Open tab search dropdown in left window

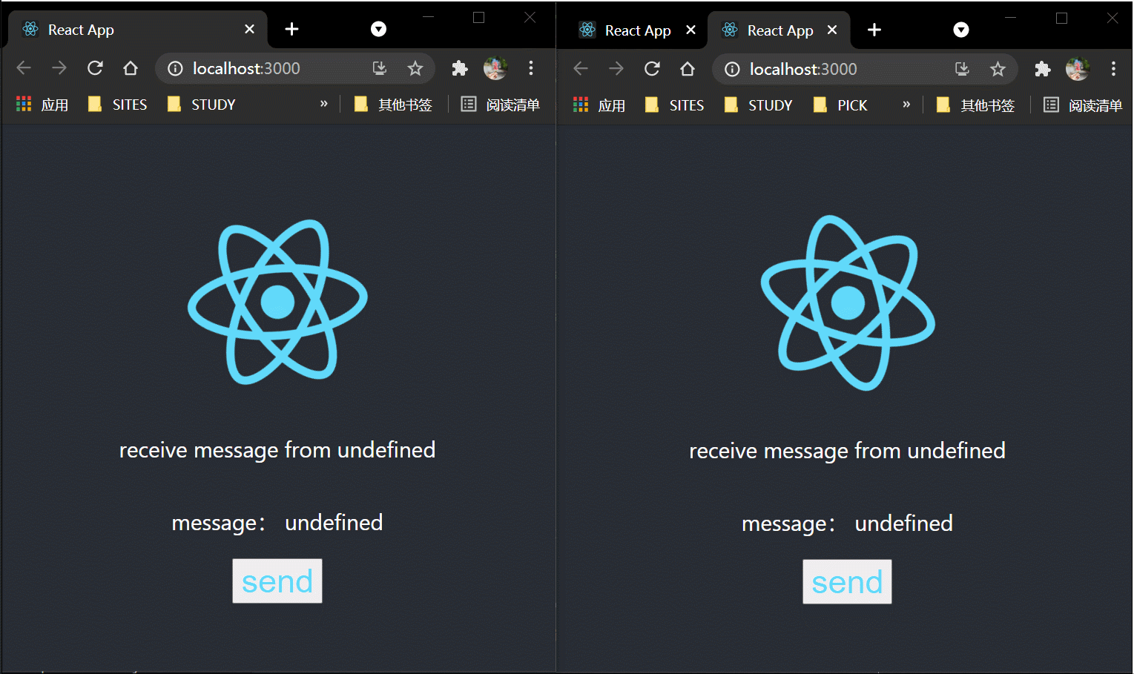click(x=379, y=29)
